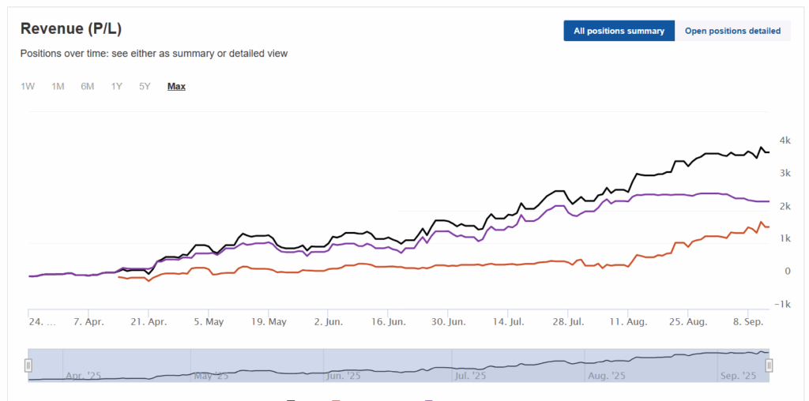This screenshot has height=401, width=809.
Task: Click the Revenue (P/L) heading
Action: (x=71, y=29)
